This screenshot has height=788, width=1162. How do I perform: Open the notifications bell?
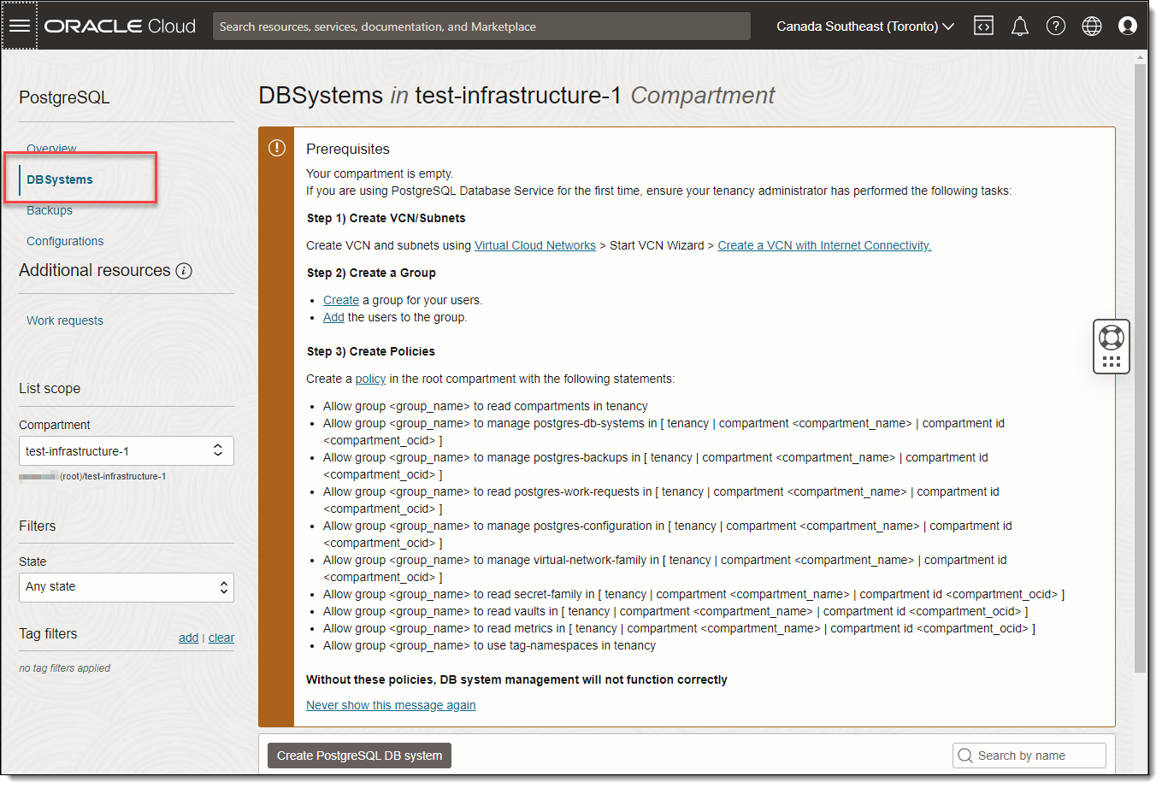pos(1020,26)
